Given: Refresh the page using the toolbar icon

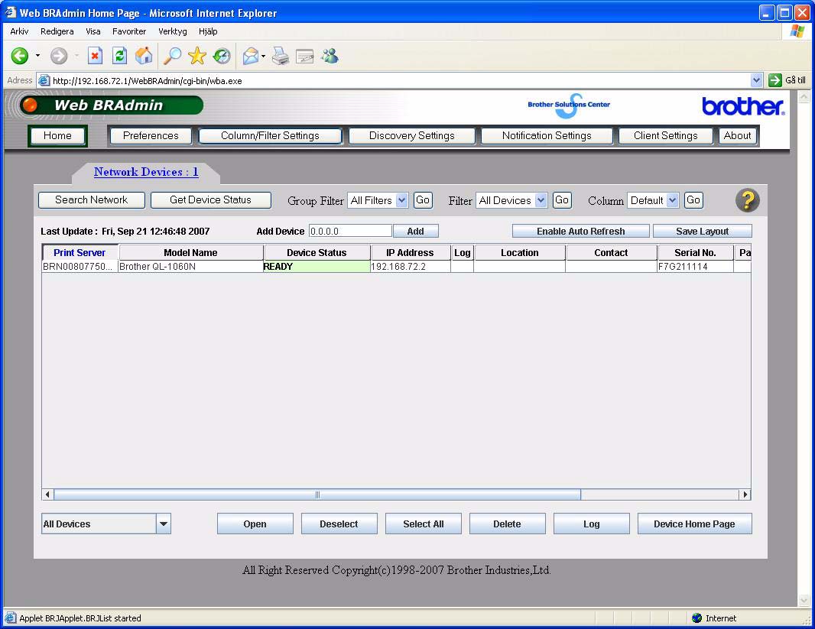Looking at the screenshot, I should 119,56.
